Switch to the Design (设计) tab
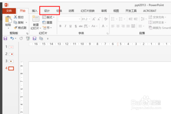Viewport: 171px width, 114px height. point(47,11)
